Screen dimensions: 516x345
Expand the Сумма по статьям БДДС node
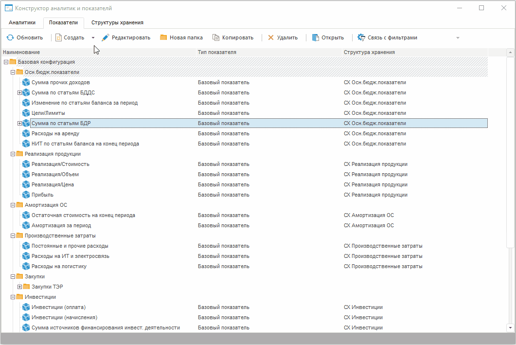[x=20, y=92]
